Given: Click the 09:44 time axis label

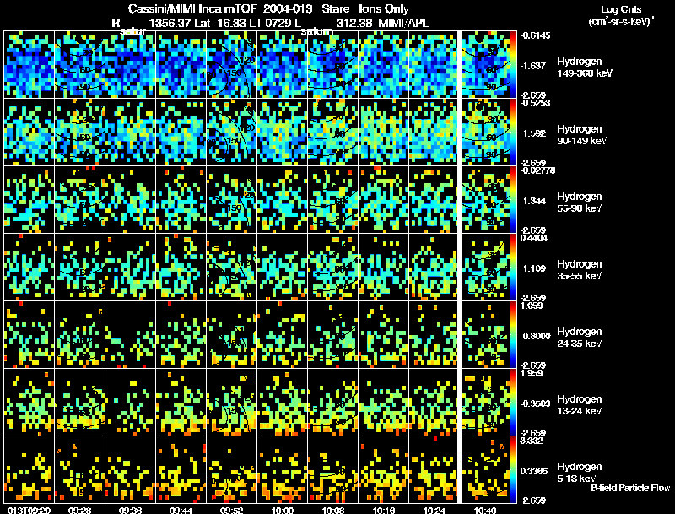Looking at the screenshot, I should click(181, 510).
